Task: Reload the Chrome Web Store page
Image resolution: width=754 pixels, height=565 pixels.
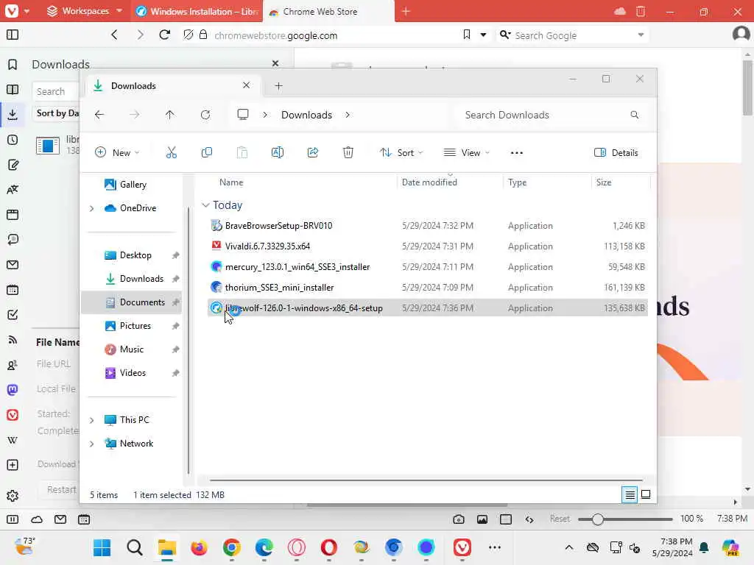Action: point(164,35)
